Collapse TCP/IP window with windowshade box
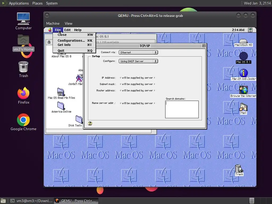272x204 pixels. (x=204, y=46)
